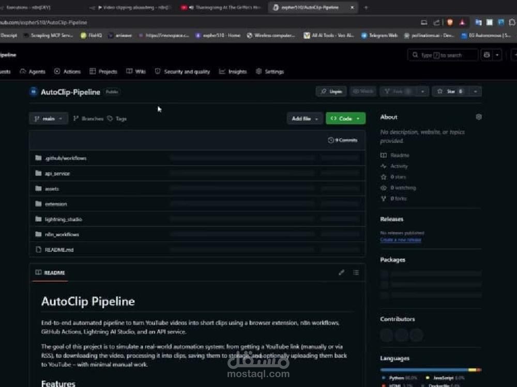
Task: Open the Projects repository tab
Action: point(103,71)
